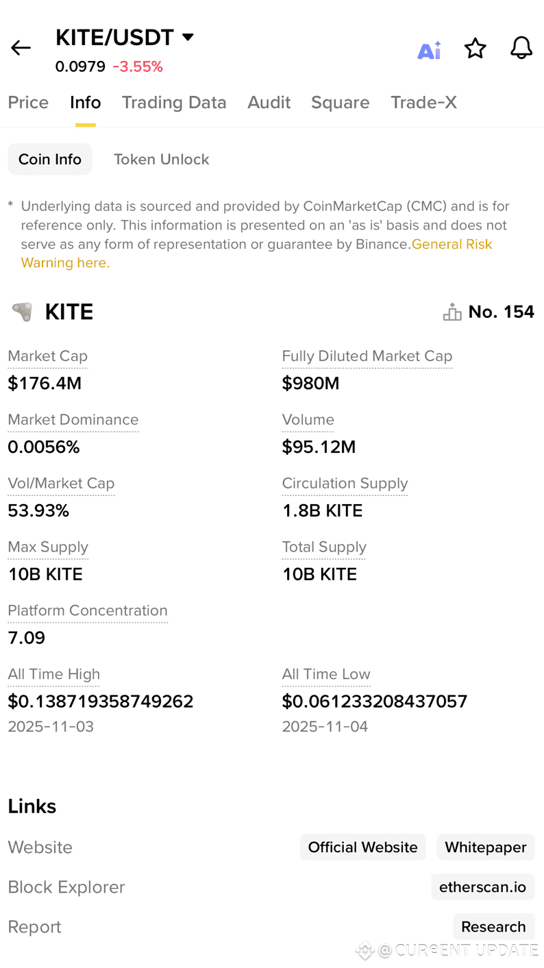Tap the Platform Concentration label
The image size is (544, 968).
88,610
